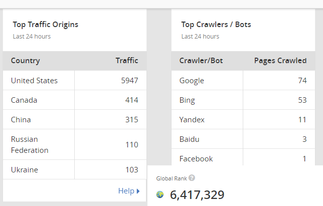Click the arrow beside the Help link
This screenshot has height=206, width=323.
138,191
